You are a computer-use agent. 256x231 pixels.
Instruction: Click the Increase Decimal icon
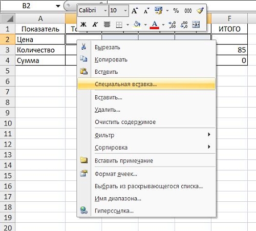(x=172, y=25)
